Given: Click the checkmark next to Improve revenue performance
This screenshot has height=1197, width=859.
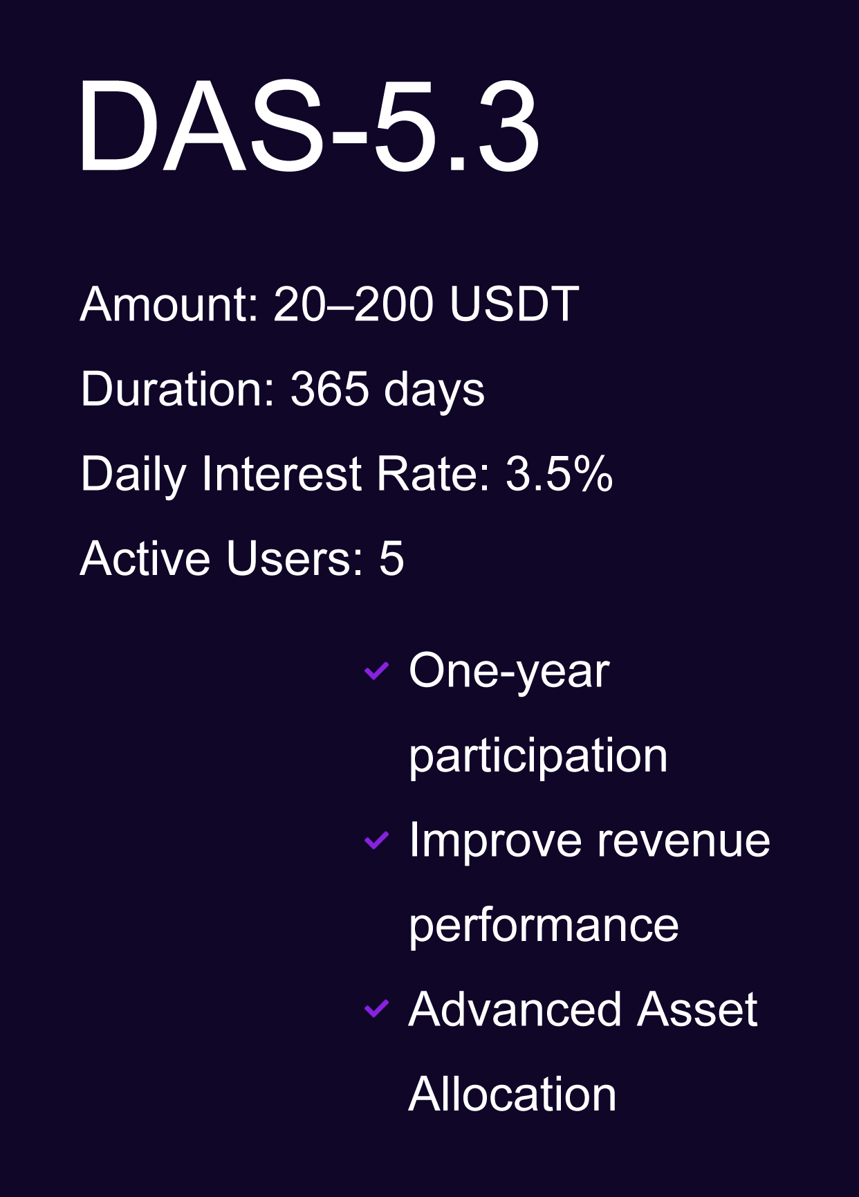Looking at the screenshot, I should [377, 840].
